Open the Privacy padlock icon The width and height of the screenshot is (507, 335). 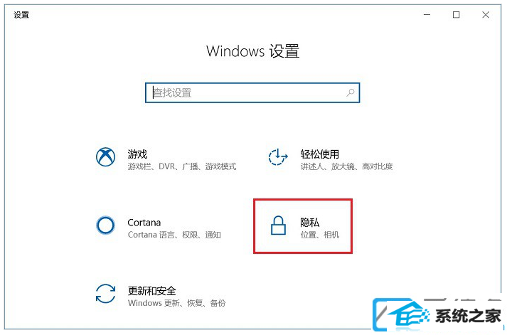click(x=278, y=225)
